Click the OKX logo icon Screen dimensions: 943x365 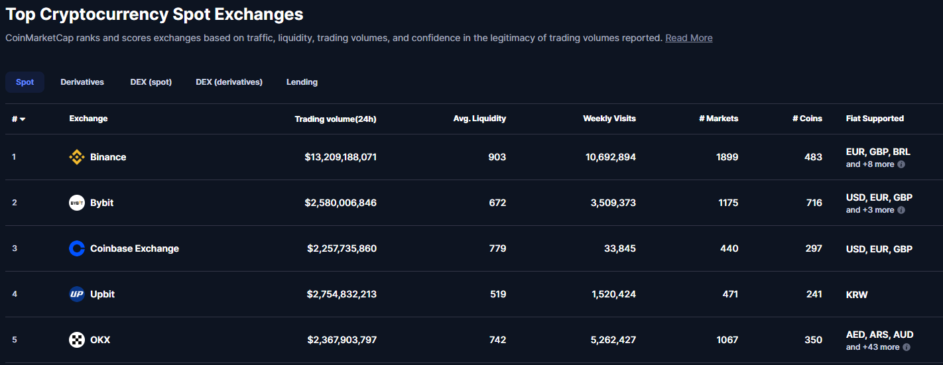[x=77, y=340]
